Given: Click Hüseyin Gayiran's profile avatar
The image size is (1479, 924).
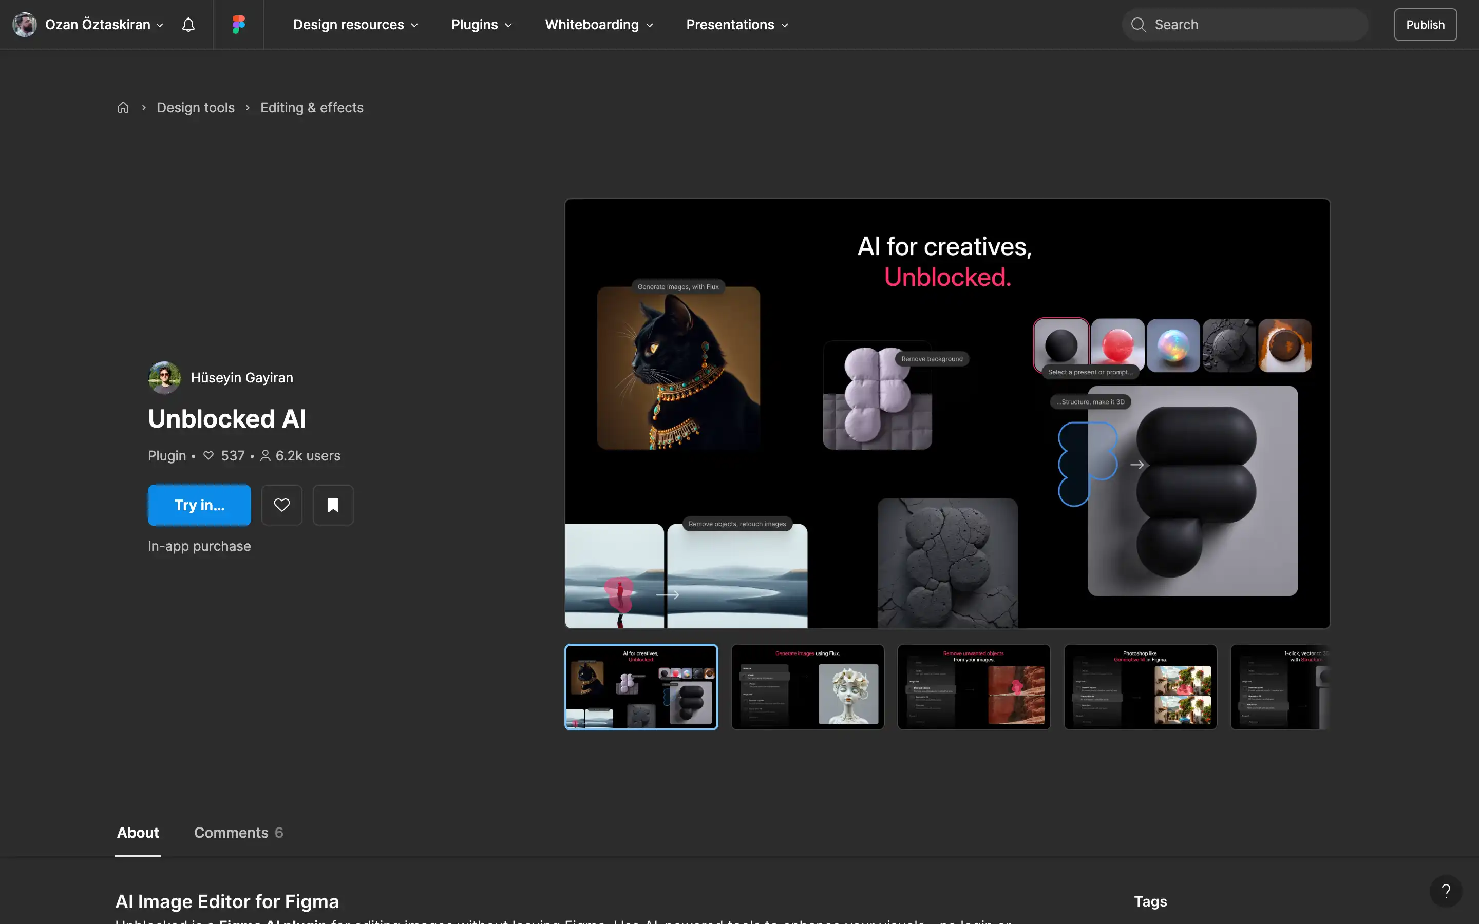Looking at the screenshot, I should pyautogui.click(x=164, y=377).
